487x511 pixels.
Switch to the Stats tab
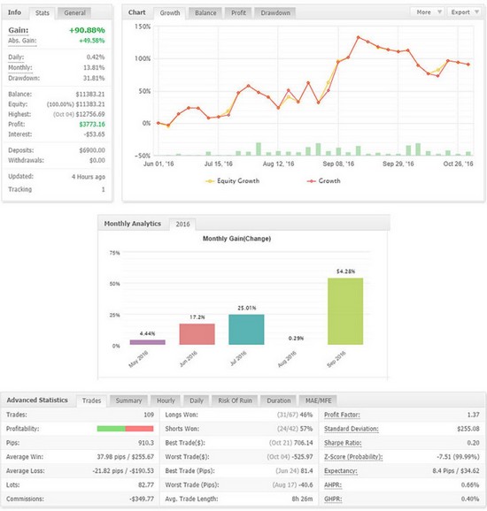coord(43,13)
